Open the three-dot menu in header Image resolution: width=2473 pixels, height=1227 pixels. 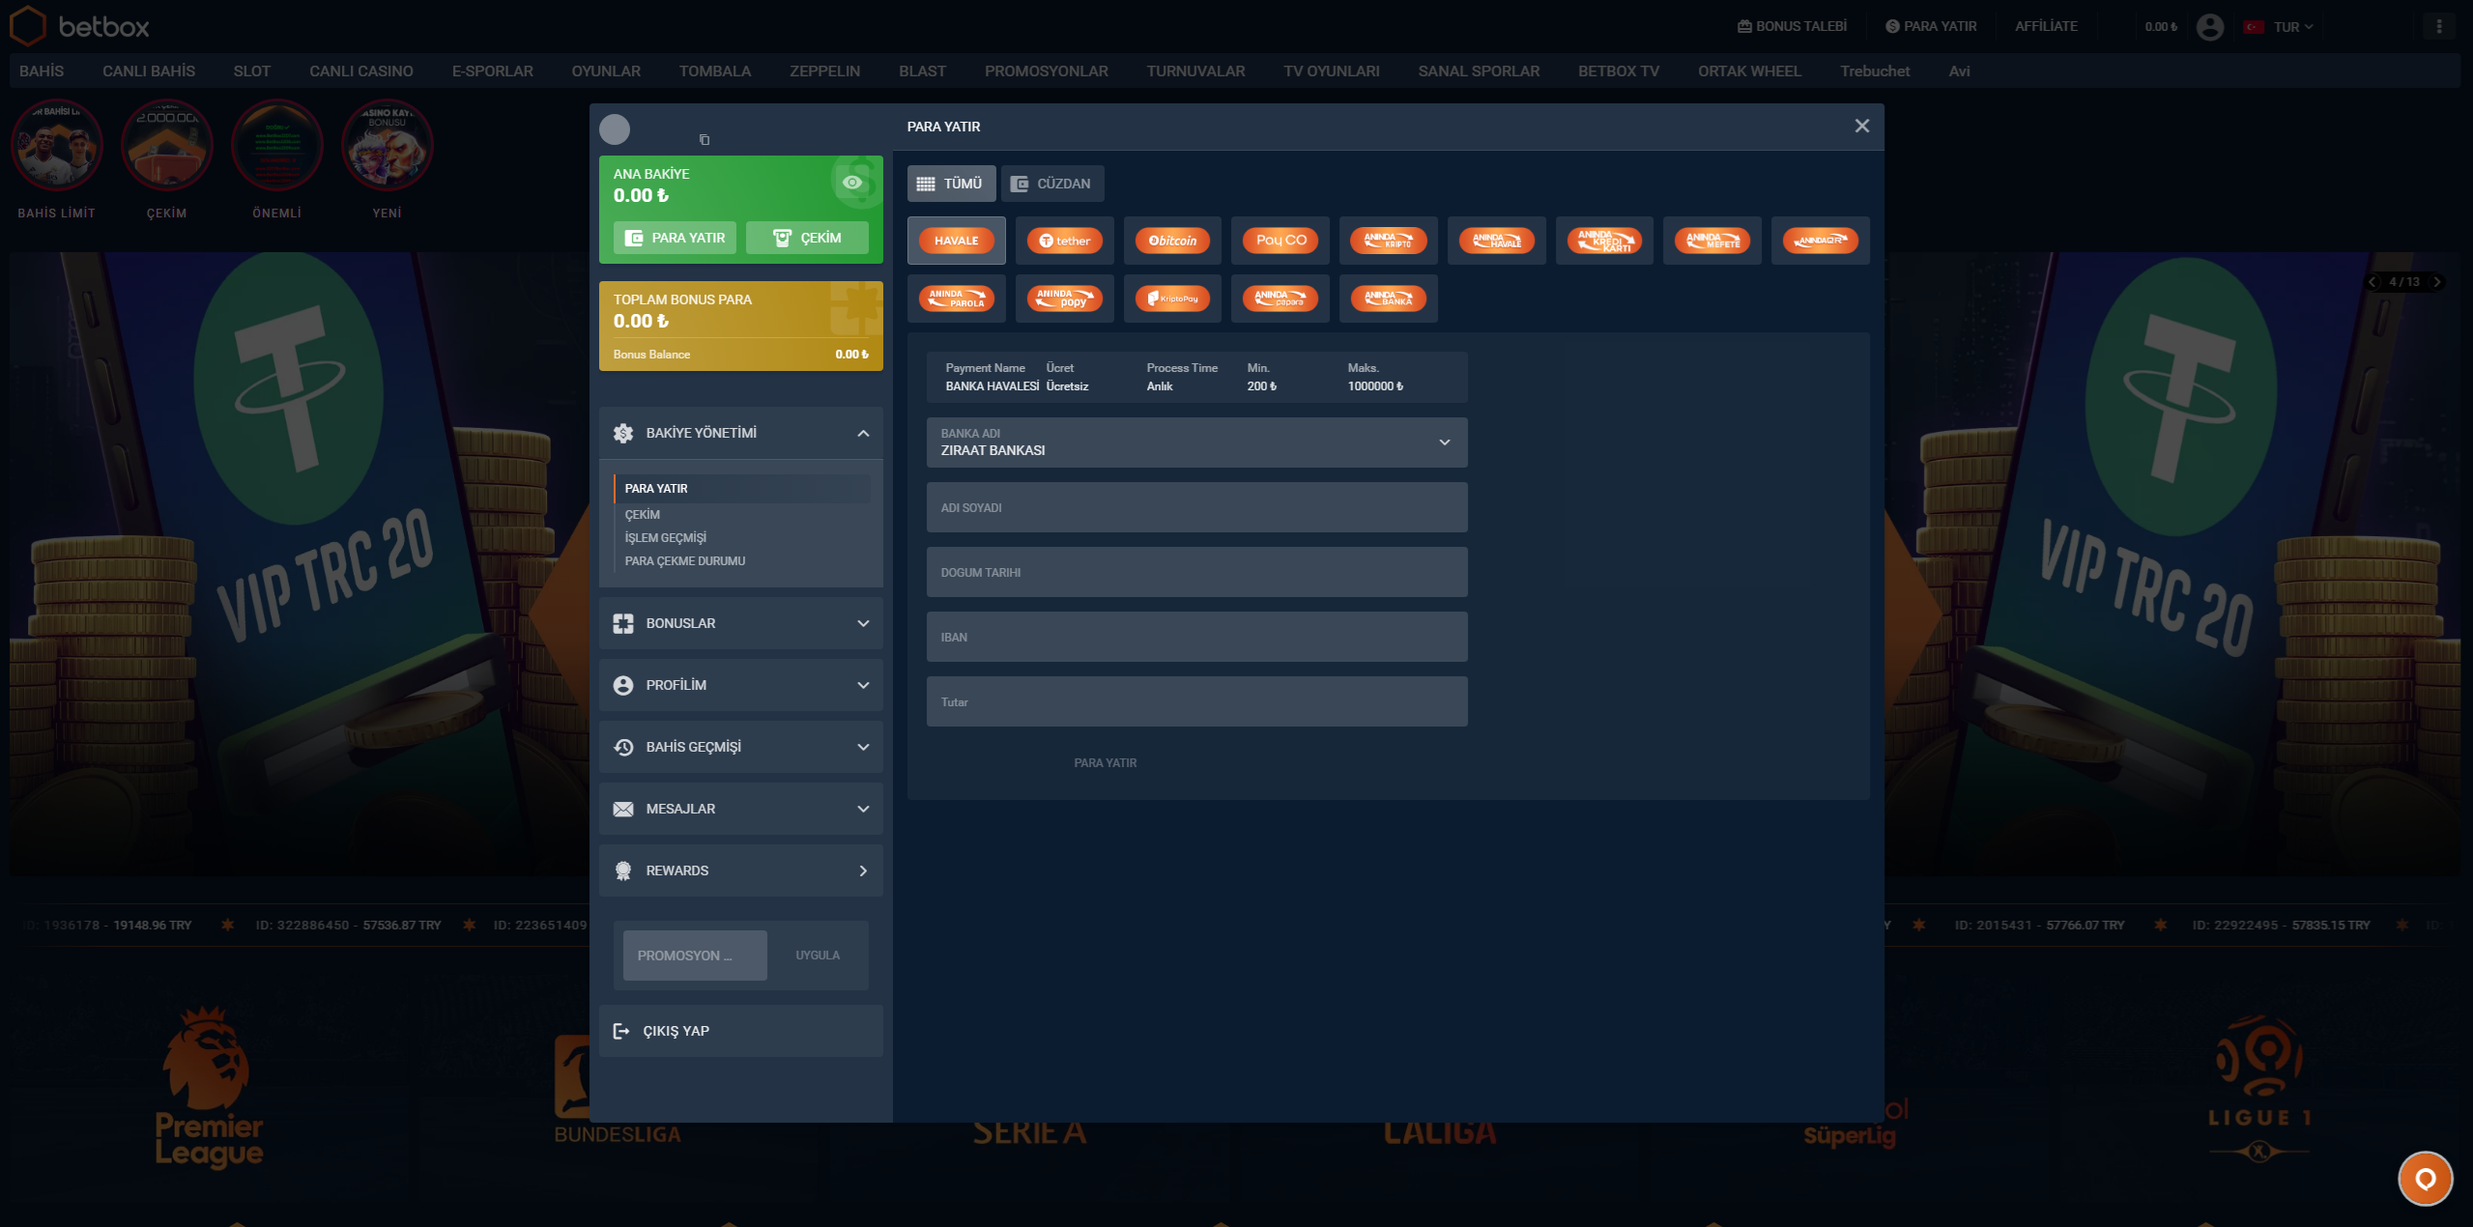click(x=2439, y=27)
